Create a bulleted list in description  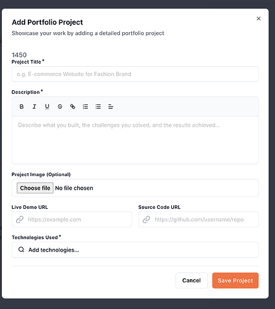click(x=98, y=106)
